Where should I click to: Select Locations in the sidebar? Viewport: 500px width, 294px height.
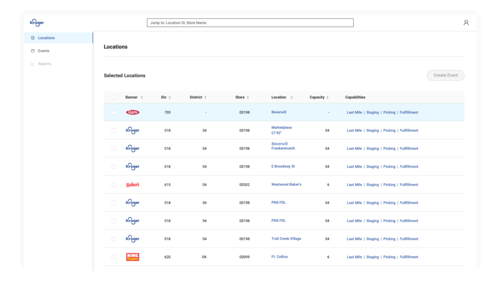[x=46, y=38]
